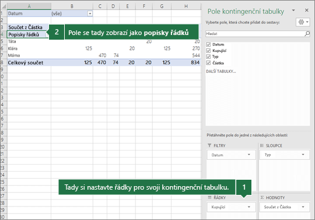Click the ŘÁDKY area rows icon

[210, 197]
